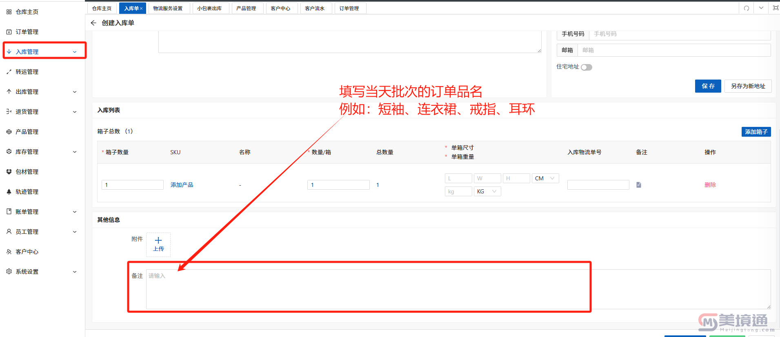The width and height of the screenshot is (780, 337).
Task: Open the tab list dropdown chevron at top right
Action: point(761,8)
